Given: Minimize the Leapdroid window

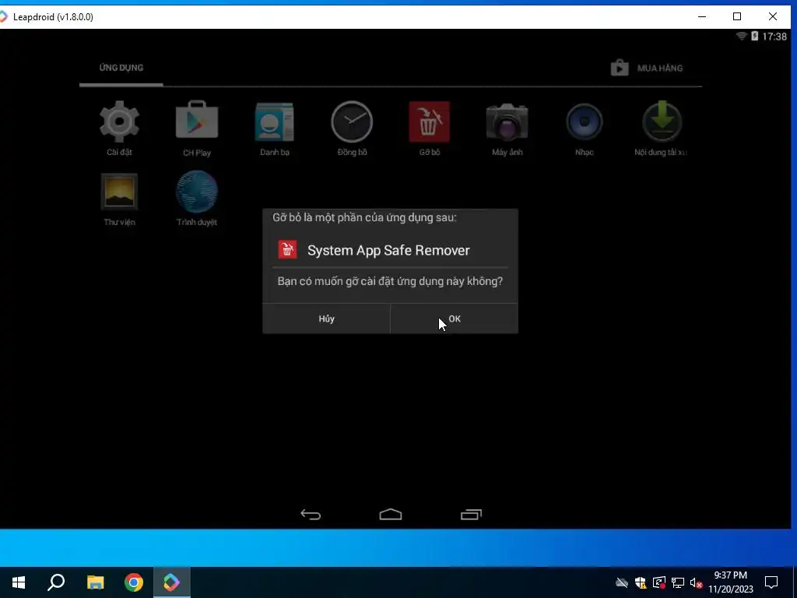Looking at the screenshot, I should (x=702, y=17).
